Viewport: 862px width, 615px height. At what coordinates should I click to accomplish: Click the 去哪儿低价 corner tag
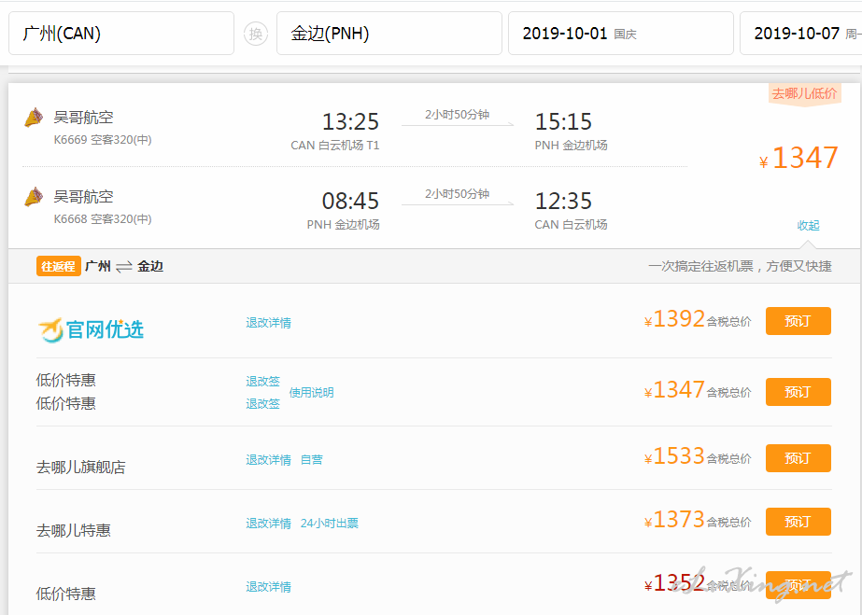pos(804,93)
